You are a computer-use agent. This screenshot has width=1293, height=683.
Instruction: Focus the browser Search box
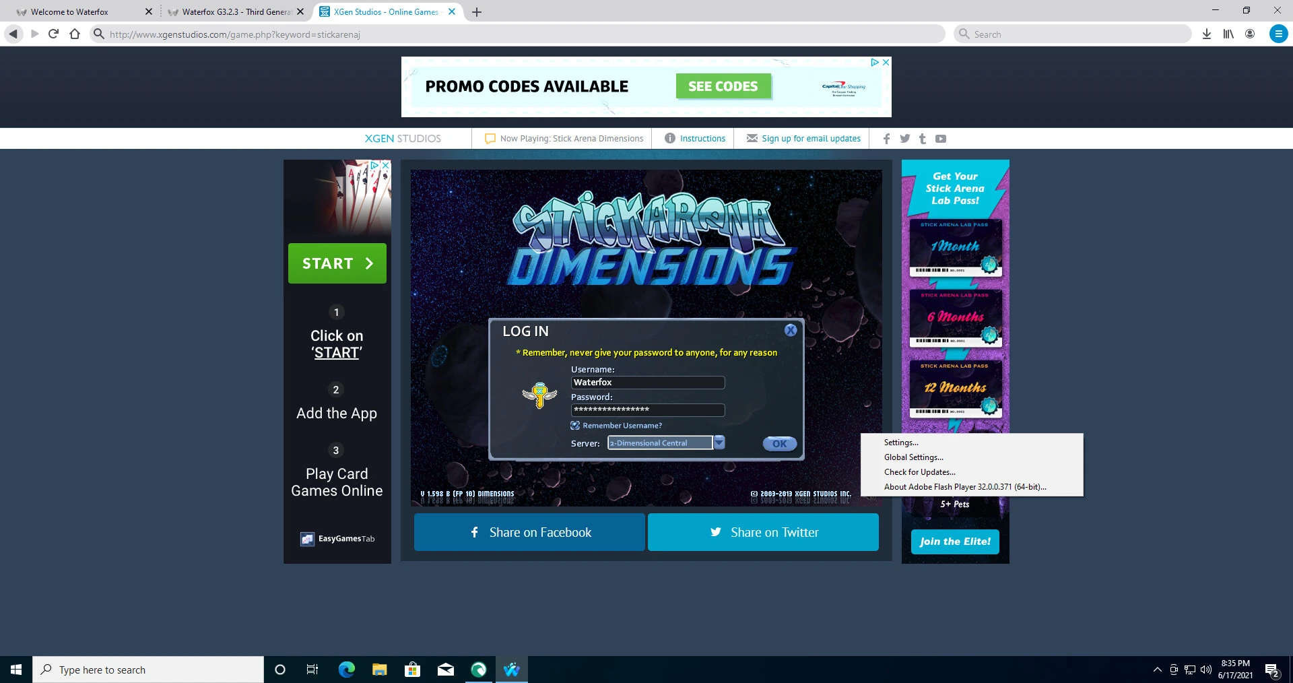pyautogui.click(x=1072, y=34)
